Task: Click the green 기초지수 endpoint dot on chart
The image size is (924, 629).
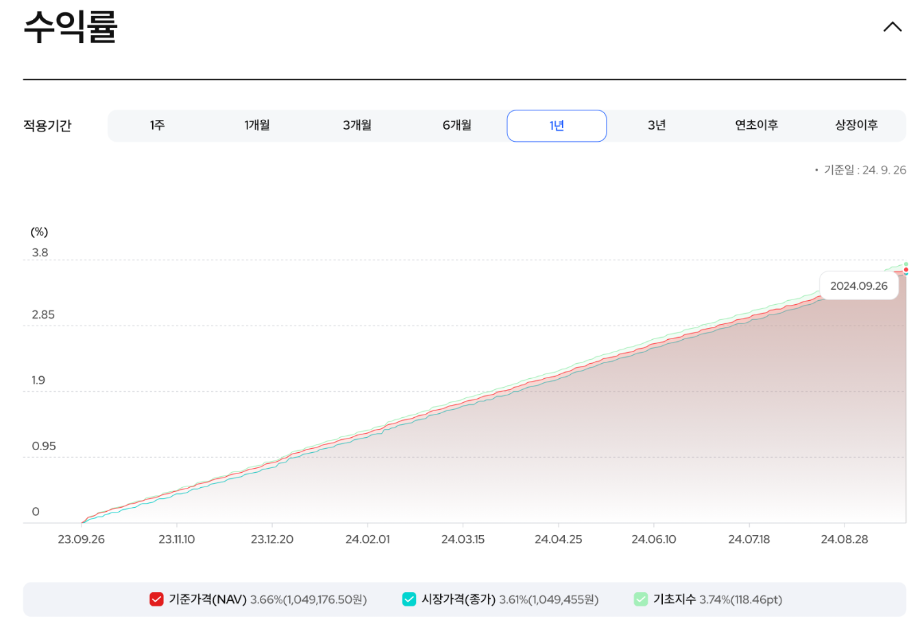Action: click(905, 264)
